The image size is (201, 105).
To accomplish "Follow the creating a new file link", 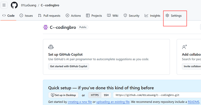I will click(80, 102).
